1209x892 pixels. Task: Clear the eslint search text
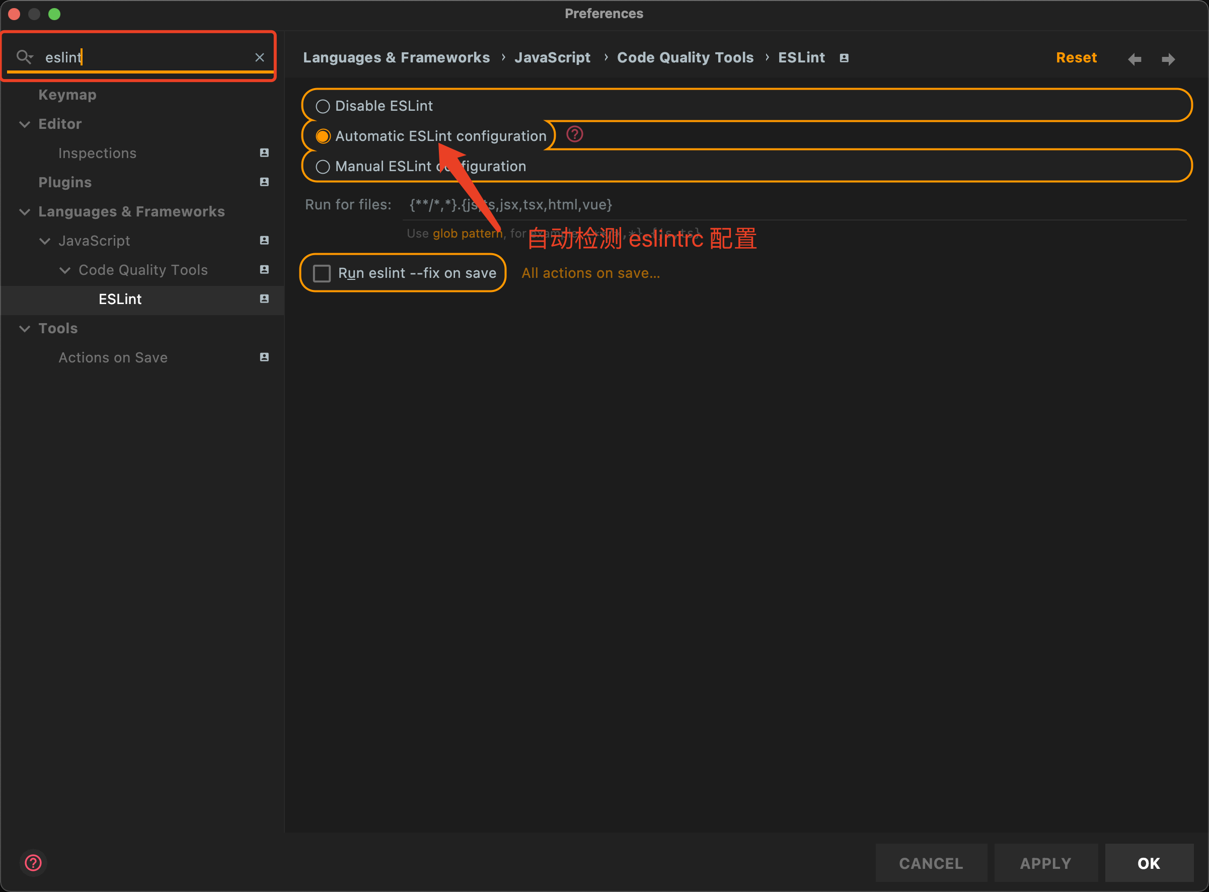coord(260,57)
